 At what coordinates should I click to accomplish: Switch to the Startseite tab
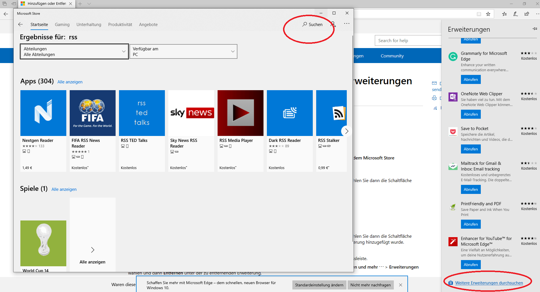point(39,25)
